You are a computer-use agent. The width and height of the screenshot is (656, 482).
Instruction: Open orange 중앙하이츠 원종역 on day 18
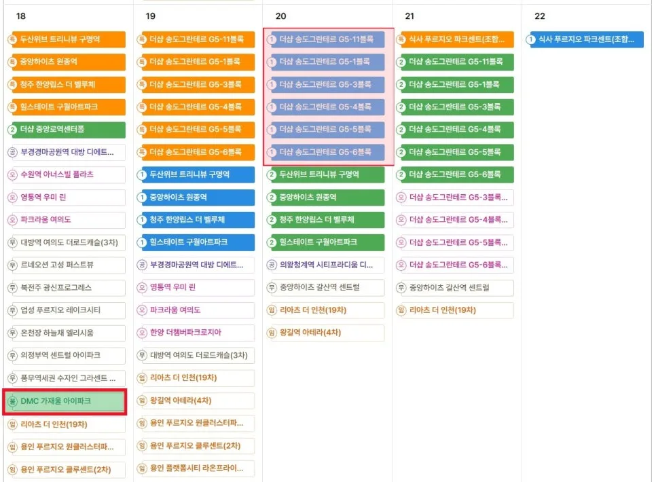pyautogui.click(x=67, y=62)
